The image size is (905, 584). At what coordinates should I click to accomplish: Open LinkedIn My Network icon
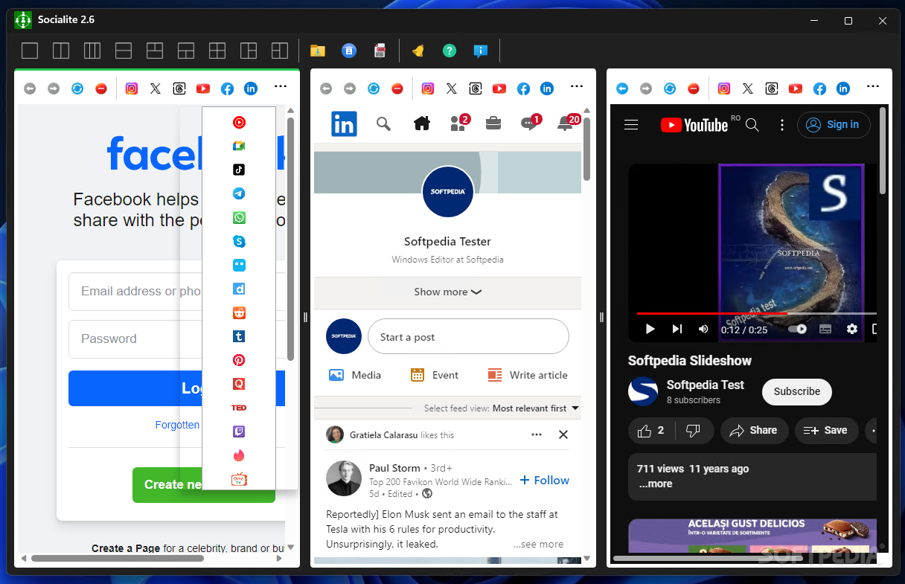459,123
